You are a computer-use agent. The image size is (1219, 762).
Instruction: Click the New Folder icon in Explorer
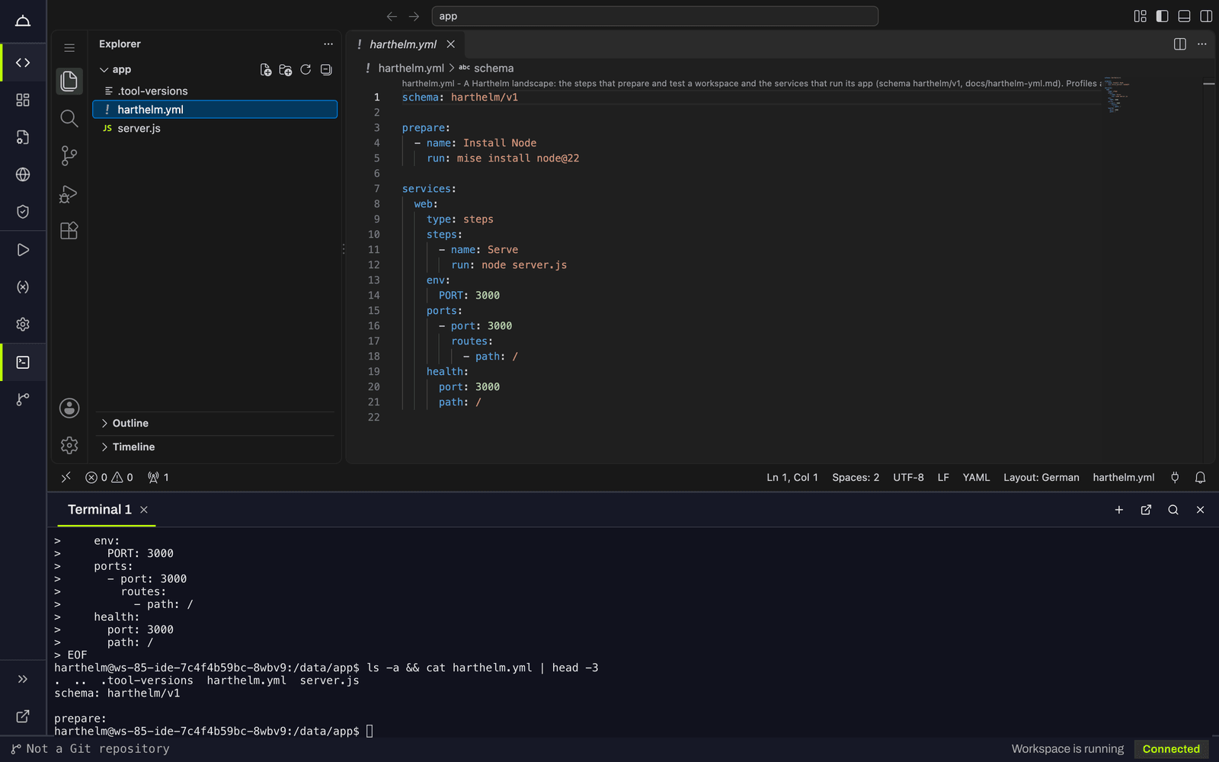pos(286,70)
